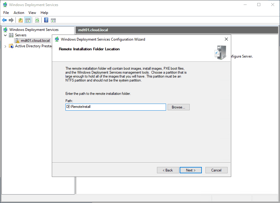Open the Help toolbar icon

(x=46, y=20)
